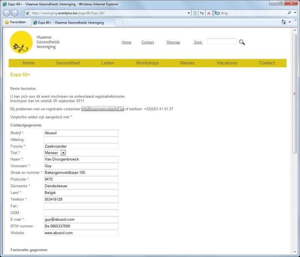The image size is (300, 257).
Task: Open the address bar URL history dropdown
Action: click(x=189, y=13)
